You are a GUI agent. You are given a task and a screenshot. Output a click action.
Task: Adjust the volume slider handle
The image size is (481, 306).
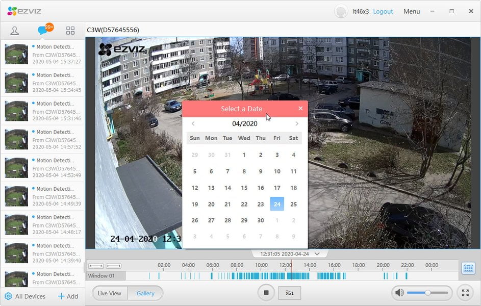pos(427,293)
